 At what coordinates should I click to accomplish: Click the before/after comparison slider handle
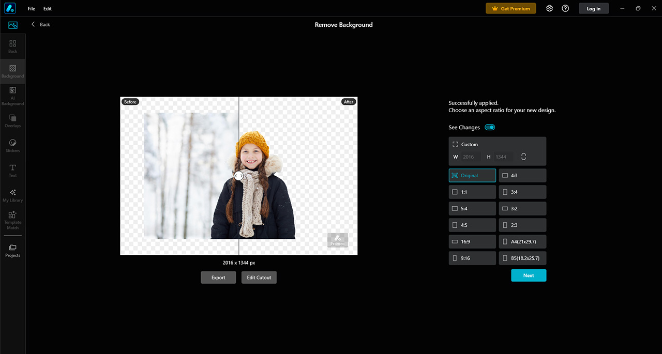[x=238, y=176]
